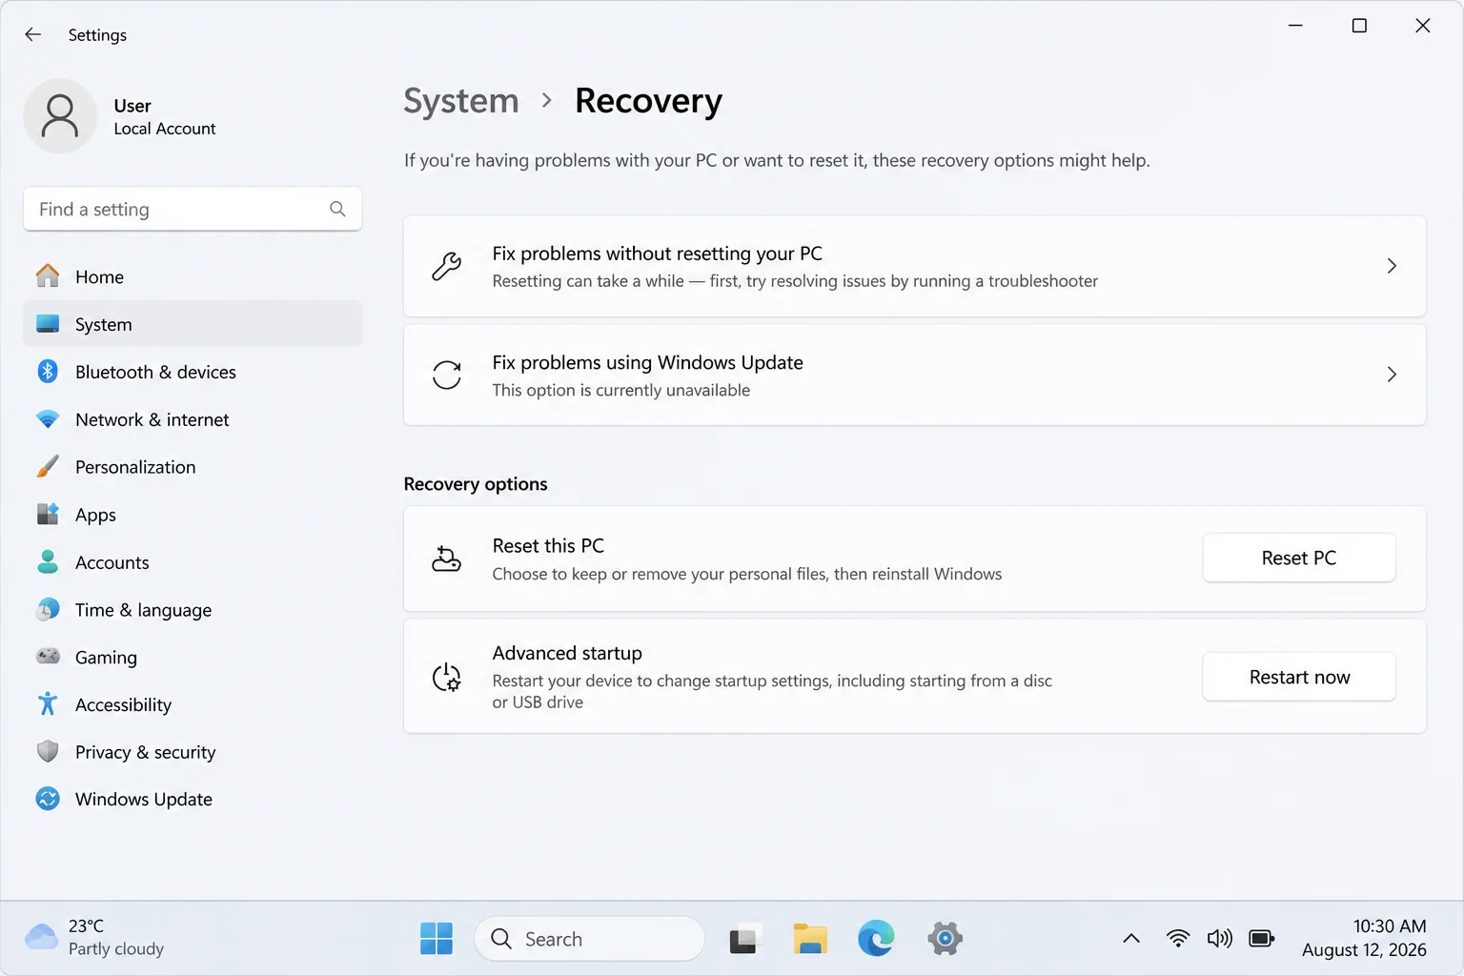Open Bluetooth & devices settings
Viewport: 1464px width, 976px height.
coord(193,372)
